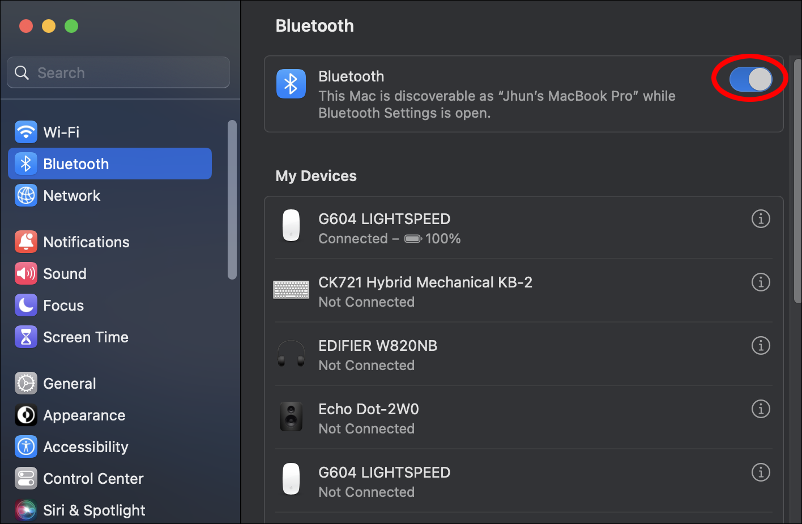Click the sidebar scrollbar

click(x=232, y=199)
